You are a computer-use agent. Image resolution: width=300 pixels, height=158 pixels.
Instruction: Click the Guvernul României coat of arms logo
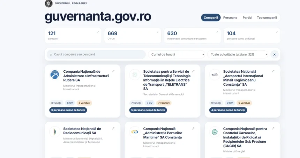[x=48, y=3]
